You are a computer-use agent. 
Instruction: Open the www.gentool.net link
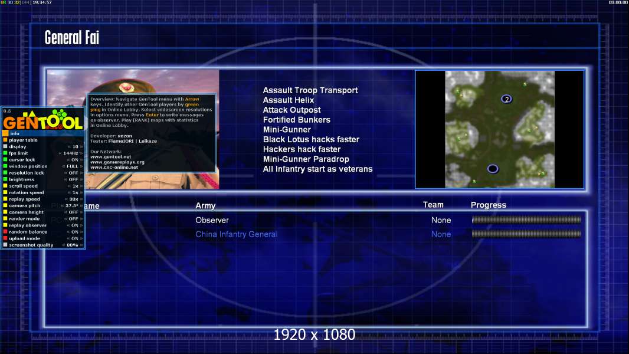pyautogui.click(x=111, y=157)
